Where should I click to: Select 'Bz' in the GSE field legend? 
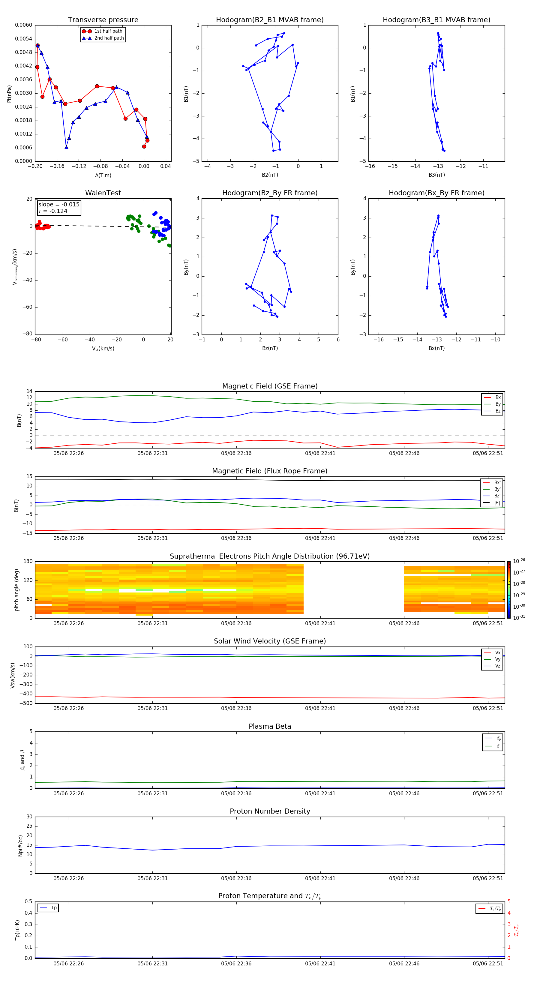point(492,411)
